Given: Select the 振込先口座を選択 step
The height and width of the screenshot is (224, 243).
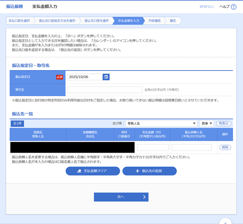Looking at the screenshot, I should coord(96,21).
